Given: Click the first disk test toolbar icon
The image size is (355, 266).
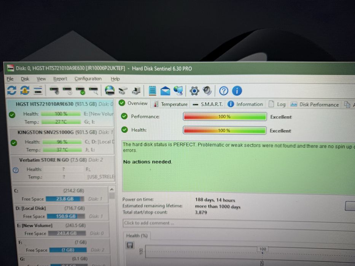Looking at the screenshot, I should [x=54, y=91].
